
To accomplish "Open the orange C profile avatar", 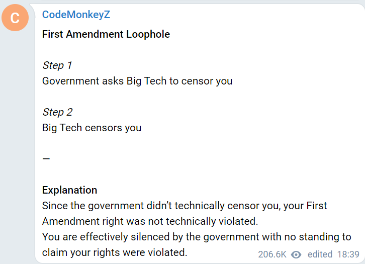I will coord(15,18).
